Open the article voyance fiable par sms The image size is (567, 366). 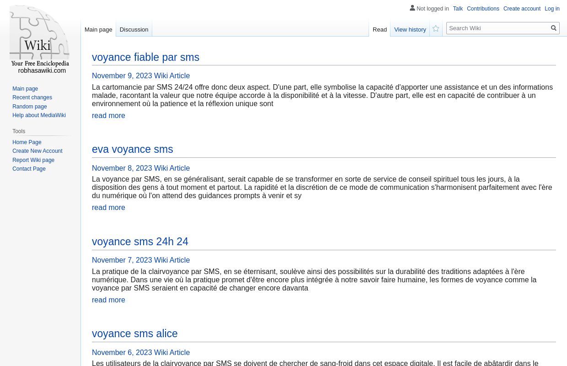(x=145, y=57)
